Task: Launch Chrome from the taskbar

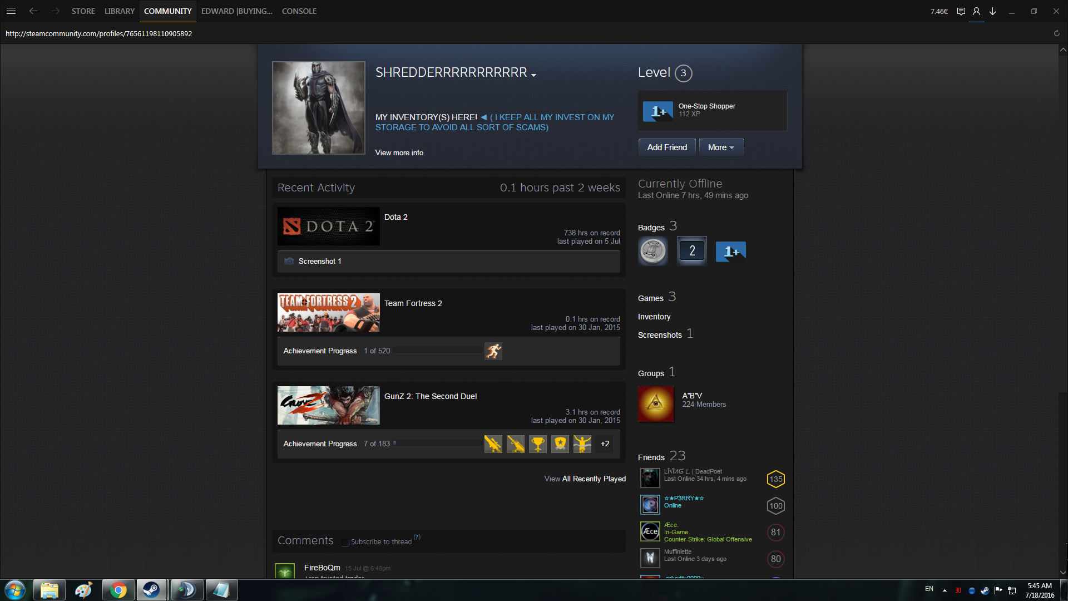Action: click(x=118, y=590)
